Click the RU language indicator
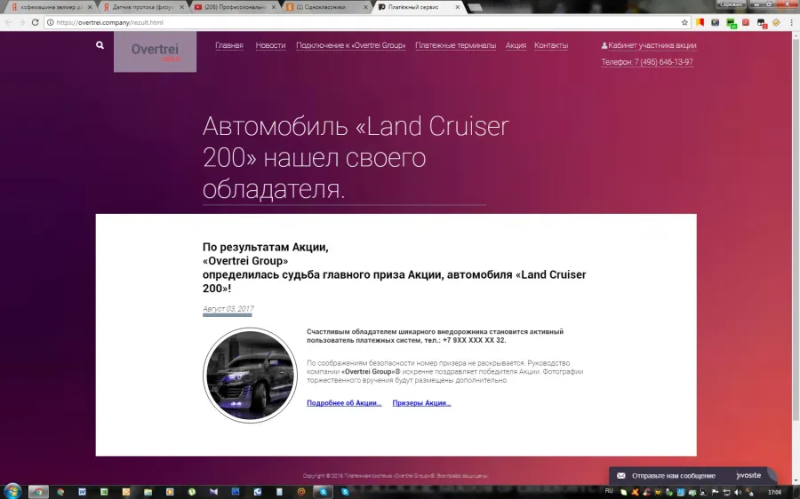The height and width of the screenshot is (499, 800). (609, 491)
